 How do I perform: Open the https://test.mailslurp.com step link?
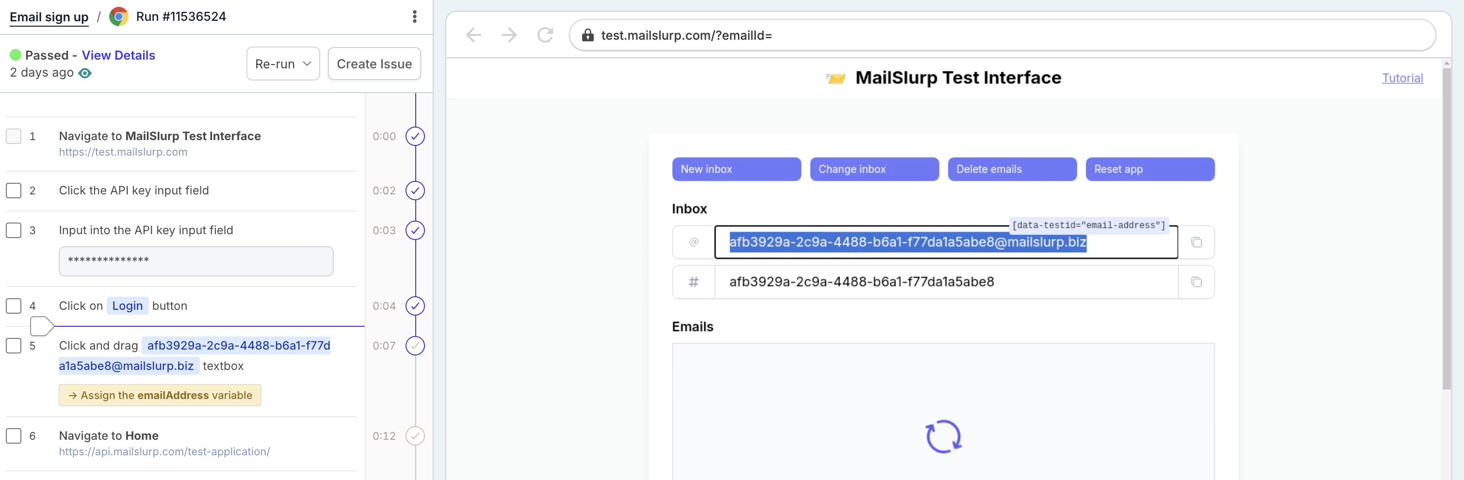[123, 152]
